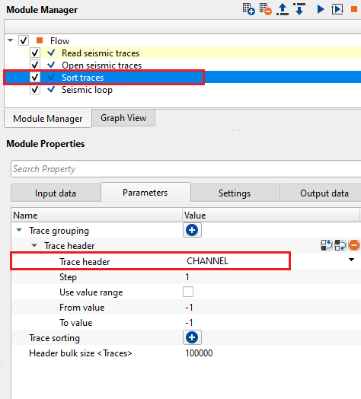The width and height of the screenshot is (361, 399).
Task: Open the Settings tab
Action: pyautogui.click(x=235, y=193)
